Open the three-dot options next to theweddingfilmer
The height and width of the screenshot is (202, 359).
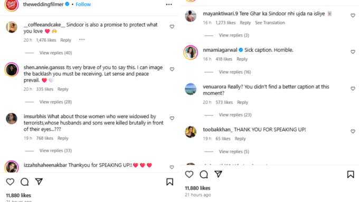click(169, 4)
